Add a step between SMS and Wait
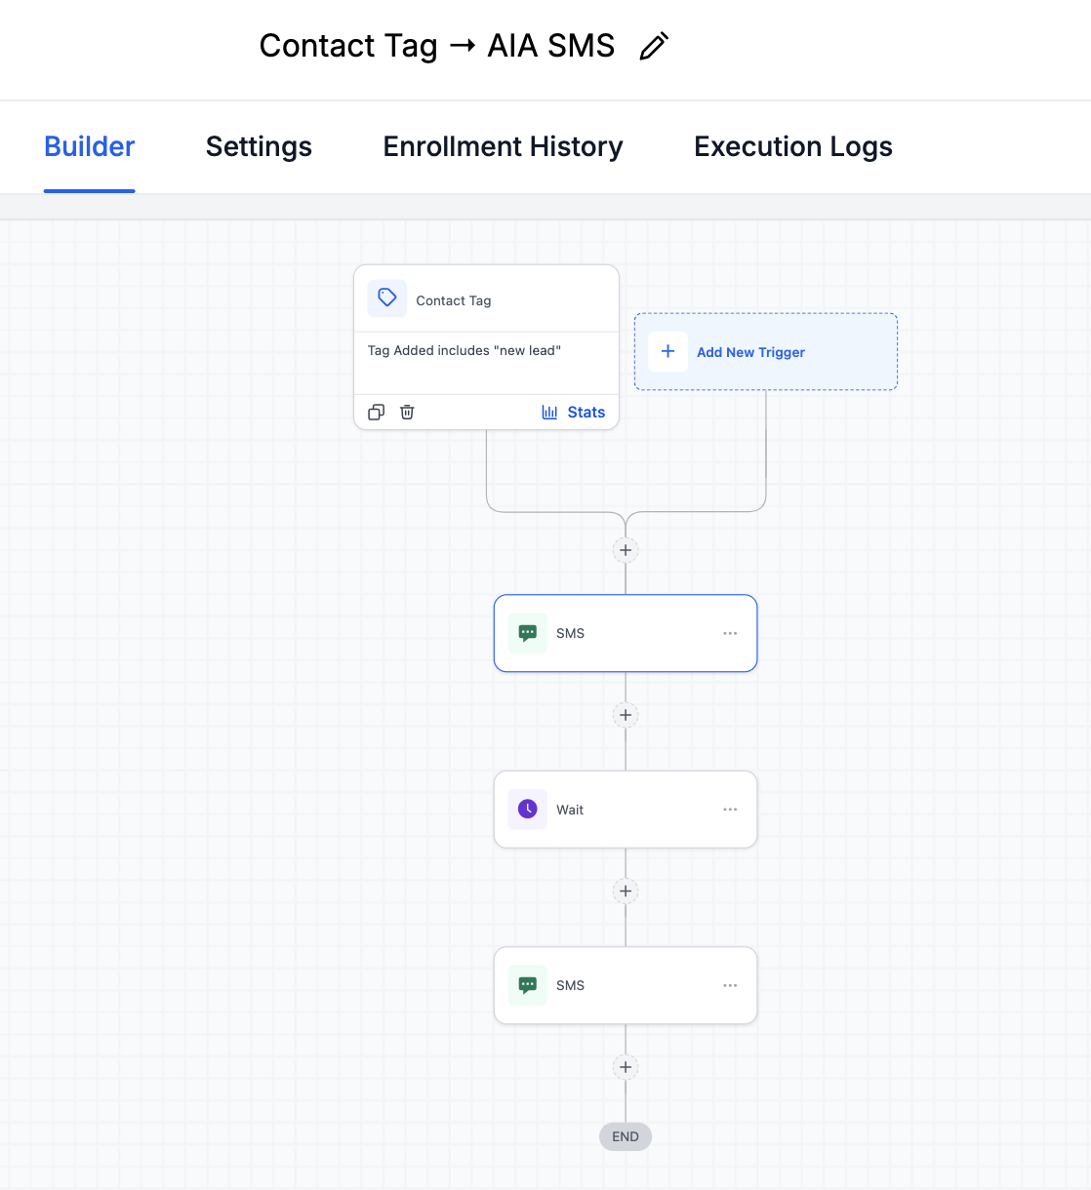The image size is (1091, 1190). pos(625,715)
